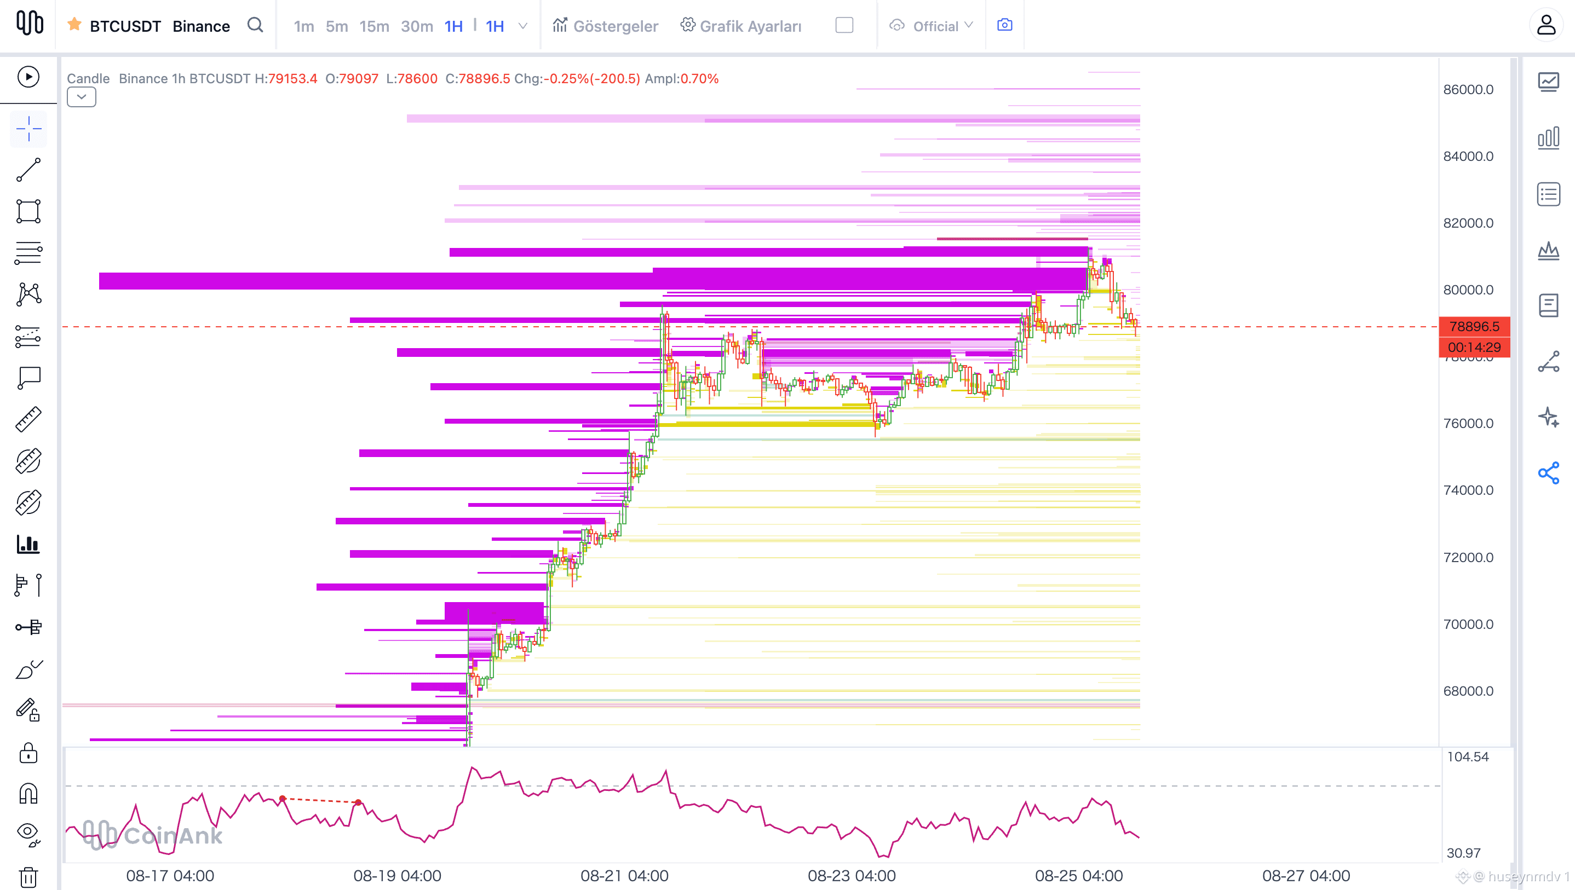Open the Official layout dropdown

coord(930,26)
